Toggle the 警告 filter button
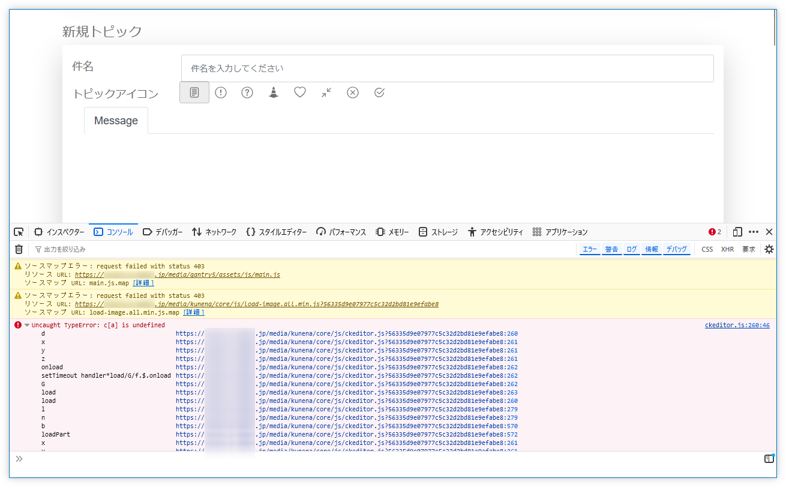Image resolution: width=786 pixels, height=487 pixels. click(x=611, y=249)
